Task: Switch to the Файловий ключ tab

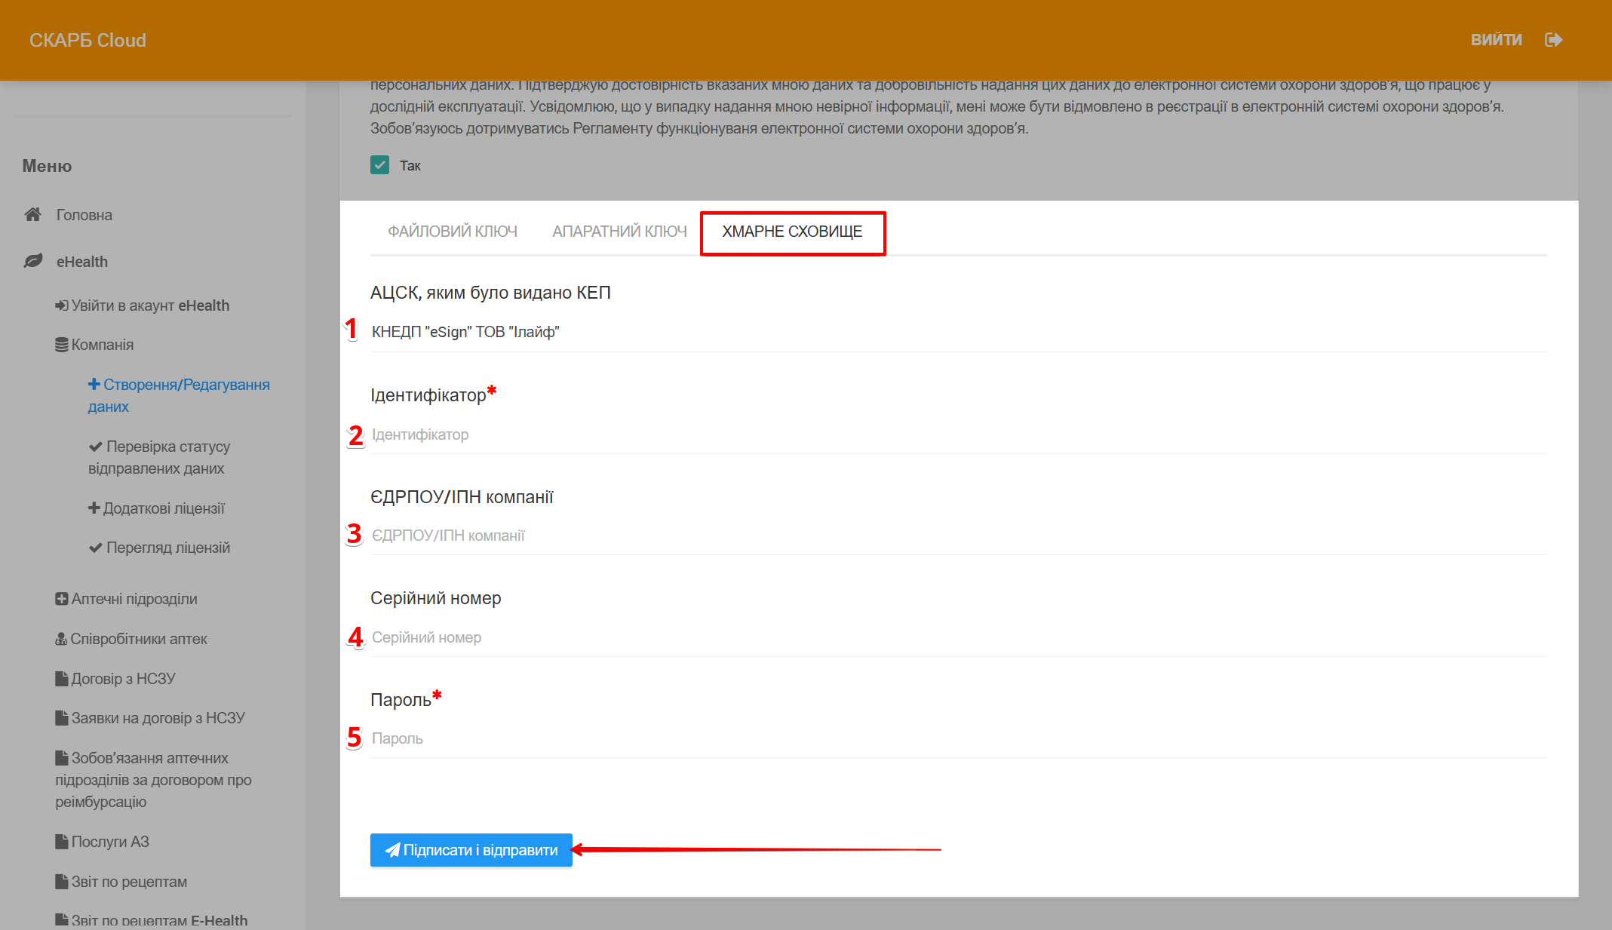Action: coord(452,232)
